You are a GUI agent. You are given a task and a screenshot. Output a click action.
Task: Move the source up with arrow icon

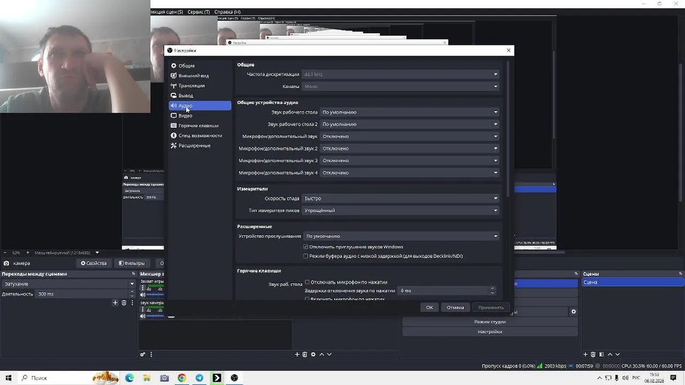tap(322, 354)
